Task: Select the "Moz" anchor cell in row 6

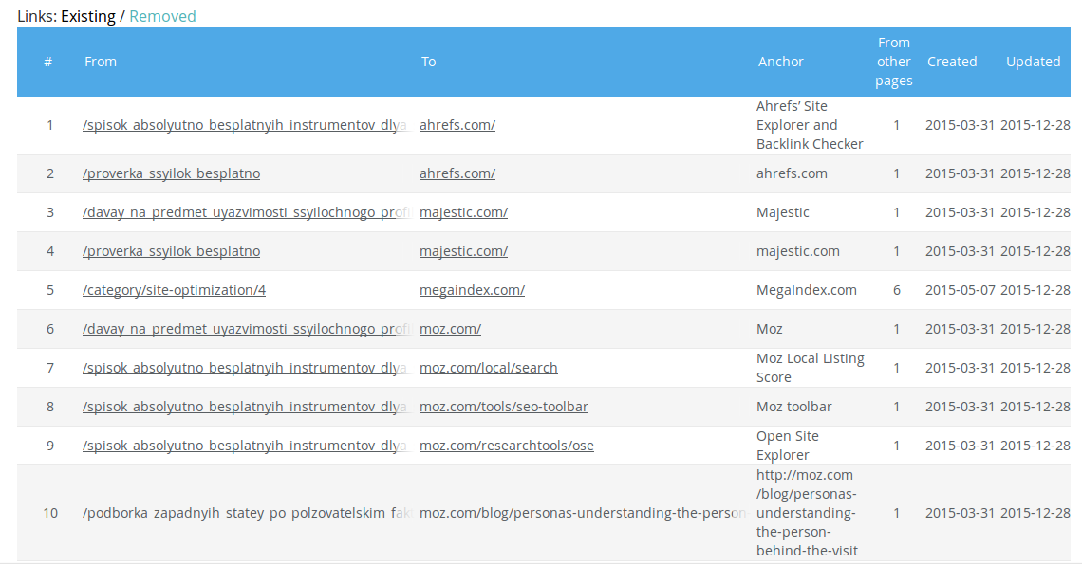Action: pyautogui.click(x=770, y=329)
